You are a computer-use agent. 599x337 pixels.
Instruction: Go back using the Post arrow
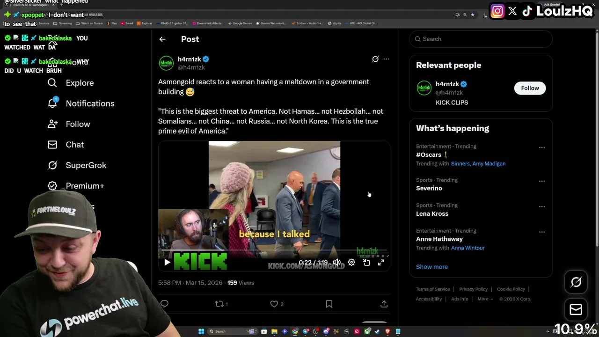pyautogui.click(x=162, y=39)
